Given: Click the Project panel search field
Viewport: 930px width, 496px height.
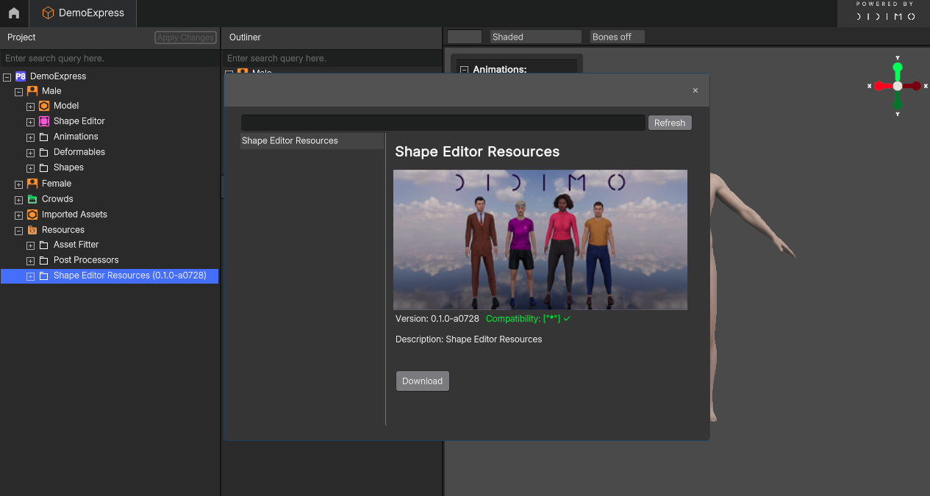Looking at the screenshot, I should pyautogui.click(x=110, y=58).
